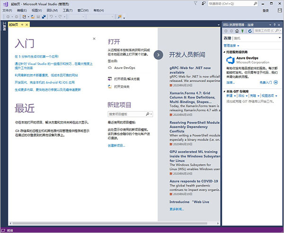
Task: Click the magnifier icon in project template search
Action: point(148,114)
